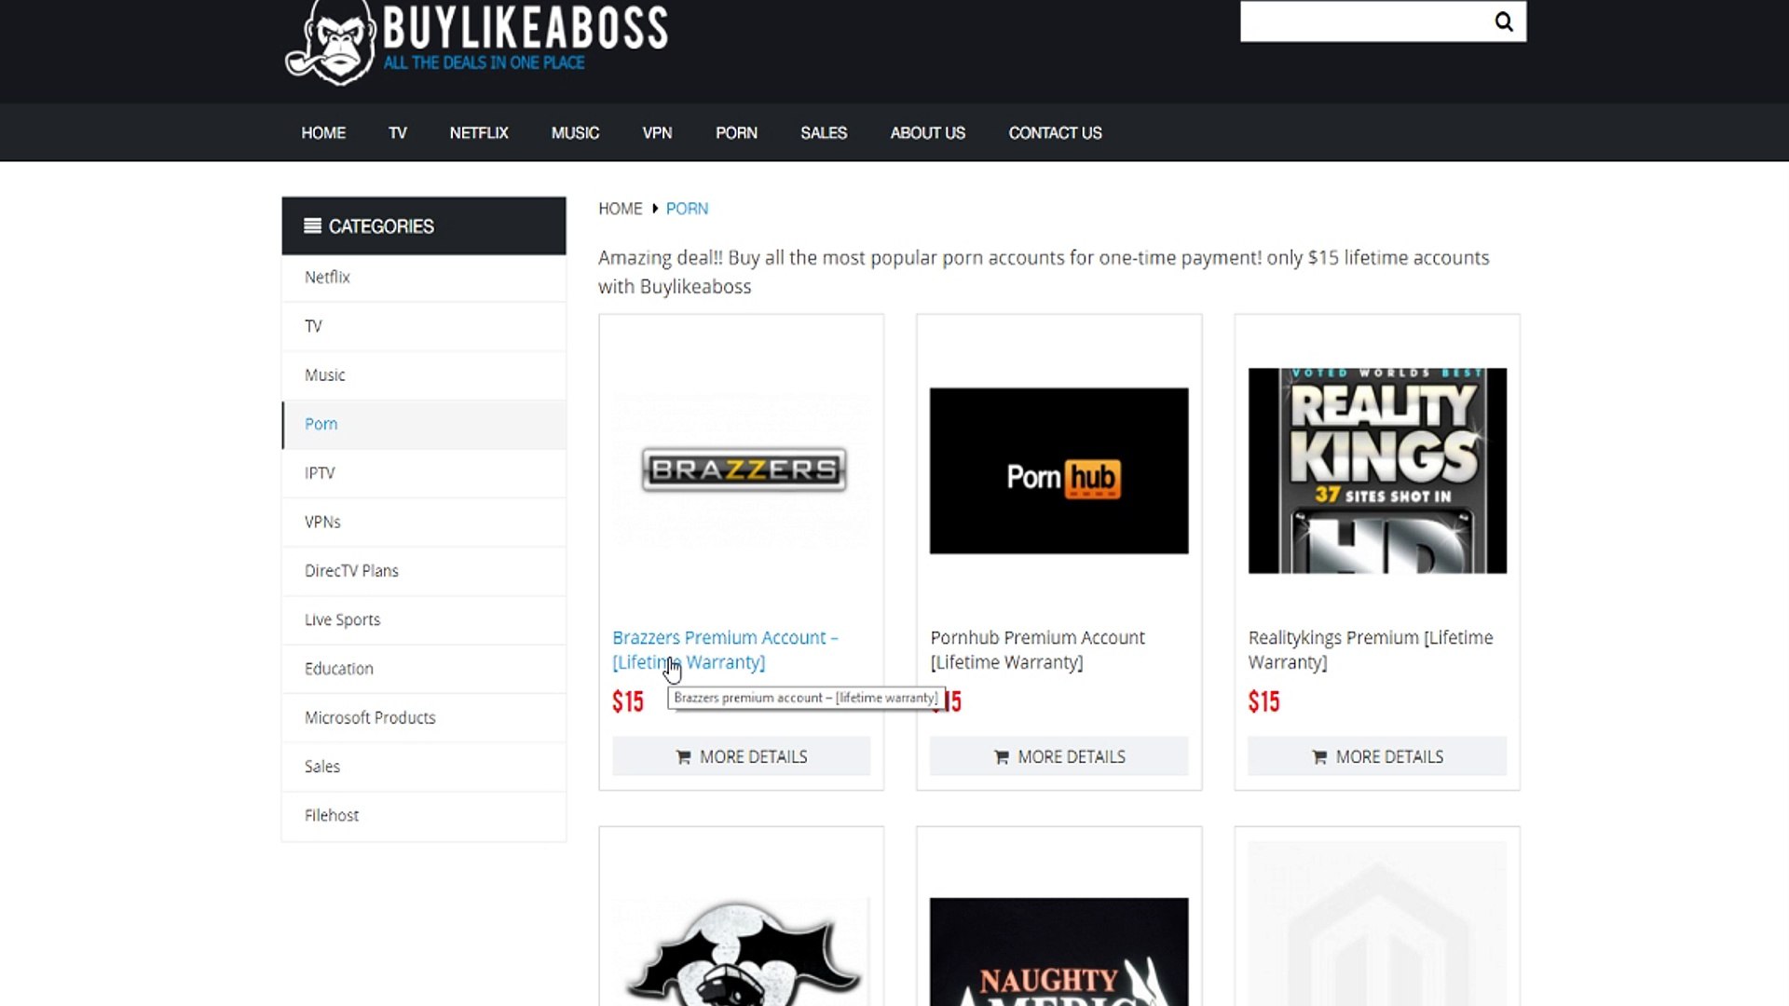Image resolution: width=1789 pixels, height=1006 pixels.
Task: Open the Reality Kings product image
Action: click(1376, 470)
